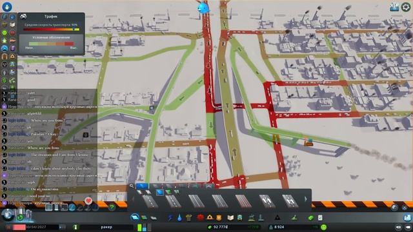This screenshot has height=232, width=413.
Task: Choose the first road drawing mode icon
Action: pos(139,192)
